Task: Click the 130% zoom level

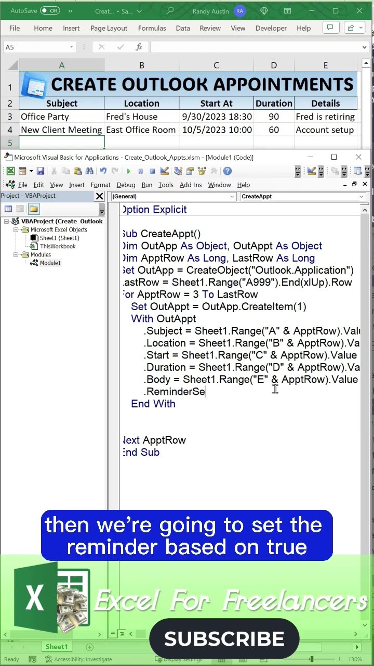Action: point(355,659)
